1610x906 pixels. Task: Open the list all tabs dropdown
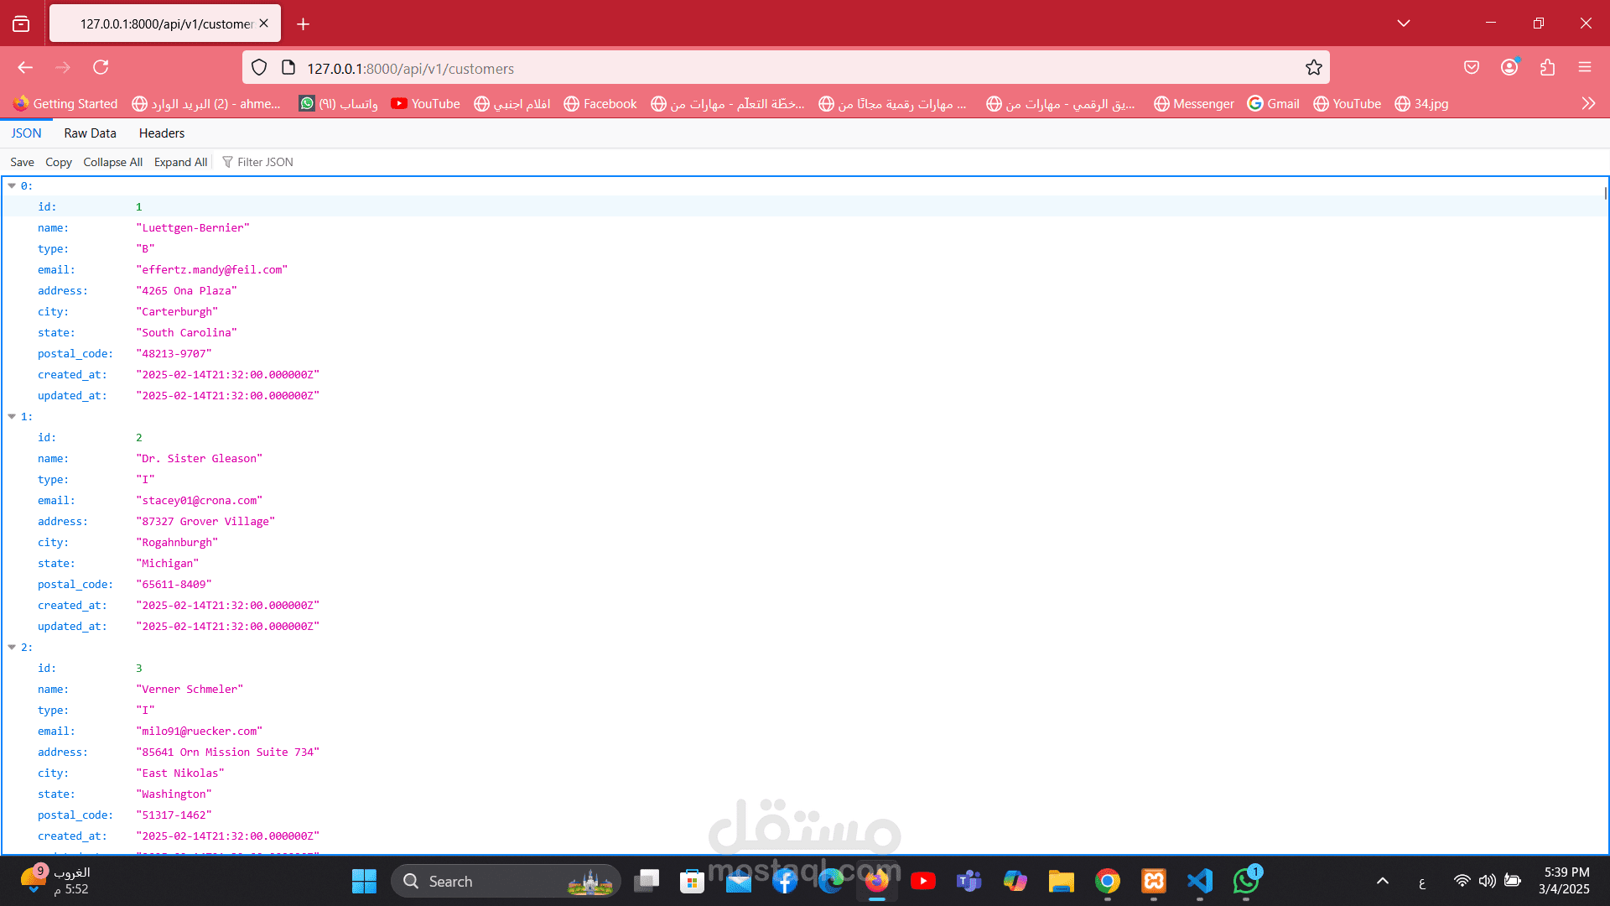point(1403,23)
